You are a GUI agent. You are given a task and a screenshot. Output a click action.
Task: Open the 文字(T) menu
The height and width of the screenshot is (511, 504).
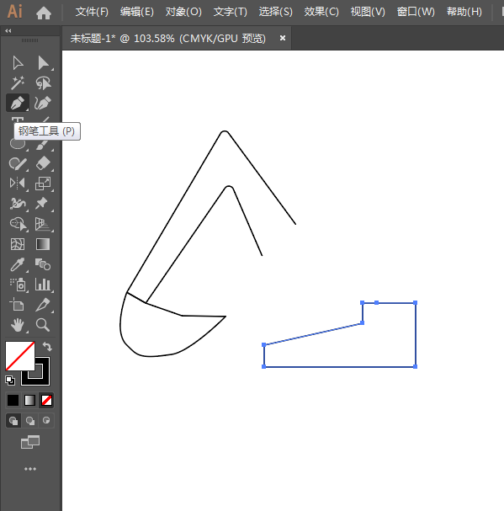coord(230,12)
